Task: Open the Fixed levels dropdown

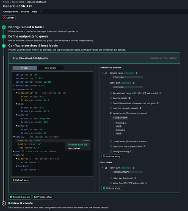Action: (x=120, y=118)
